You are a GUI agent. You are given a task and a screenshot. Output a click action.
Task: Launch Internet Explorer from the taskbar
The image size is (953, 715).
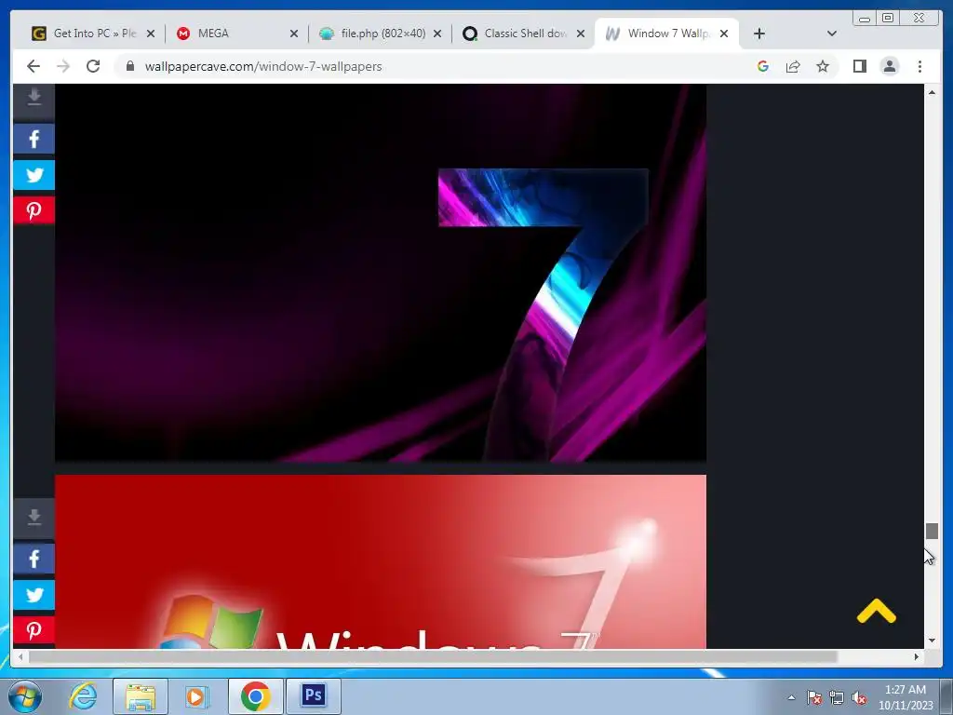pos(83,696)
